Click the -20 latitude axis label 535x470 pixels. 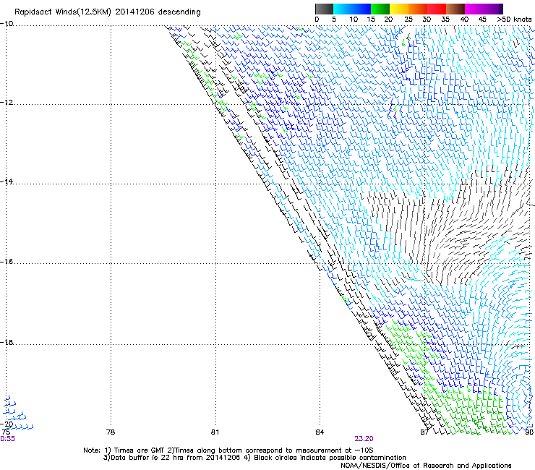pyautogui.click(x=7, y=424)
